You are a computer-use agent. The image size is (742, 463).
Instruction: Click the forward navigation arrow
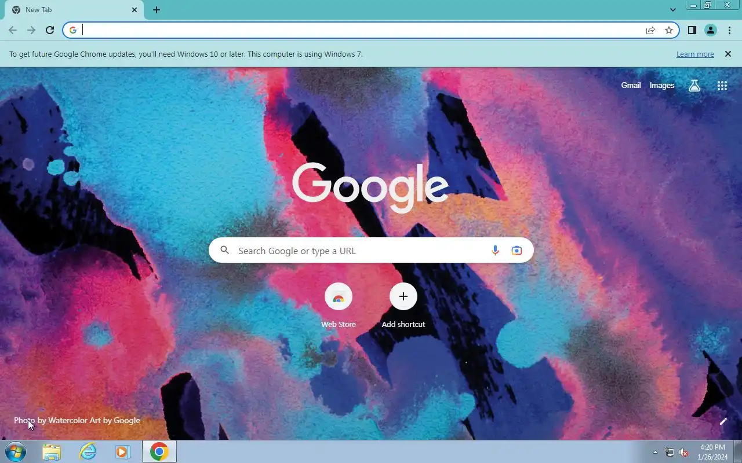[31, 30]
